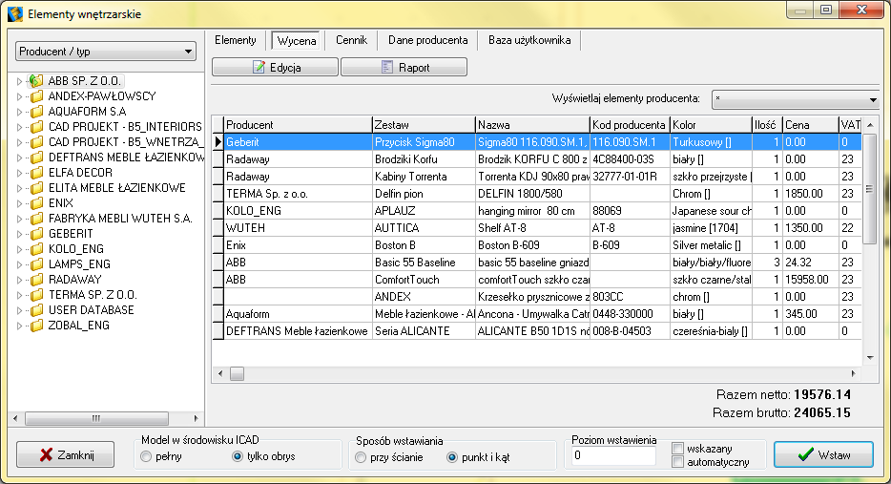Image resolution: width=891 pixels, height=484 pixels.
Task: Open 'Wyświetlaj elementy producenta' combo box
Action: click(x=795, y=99)
